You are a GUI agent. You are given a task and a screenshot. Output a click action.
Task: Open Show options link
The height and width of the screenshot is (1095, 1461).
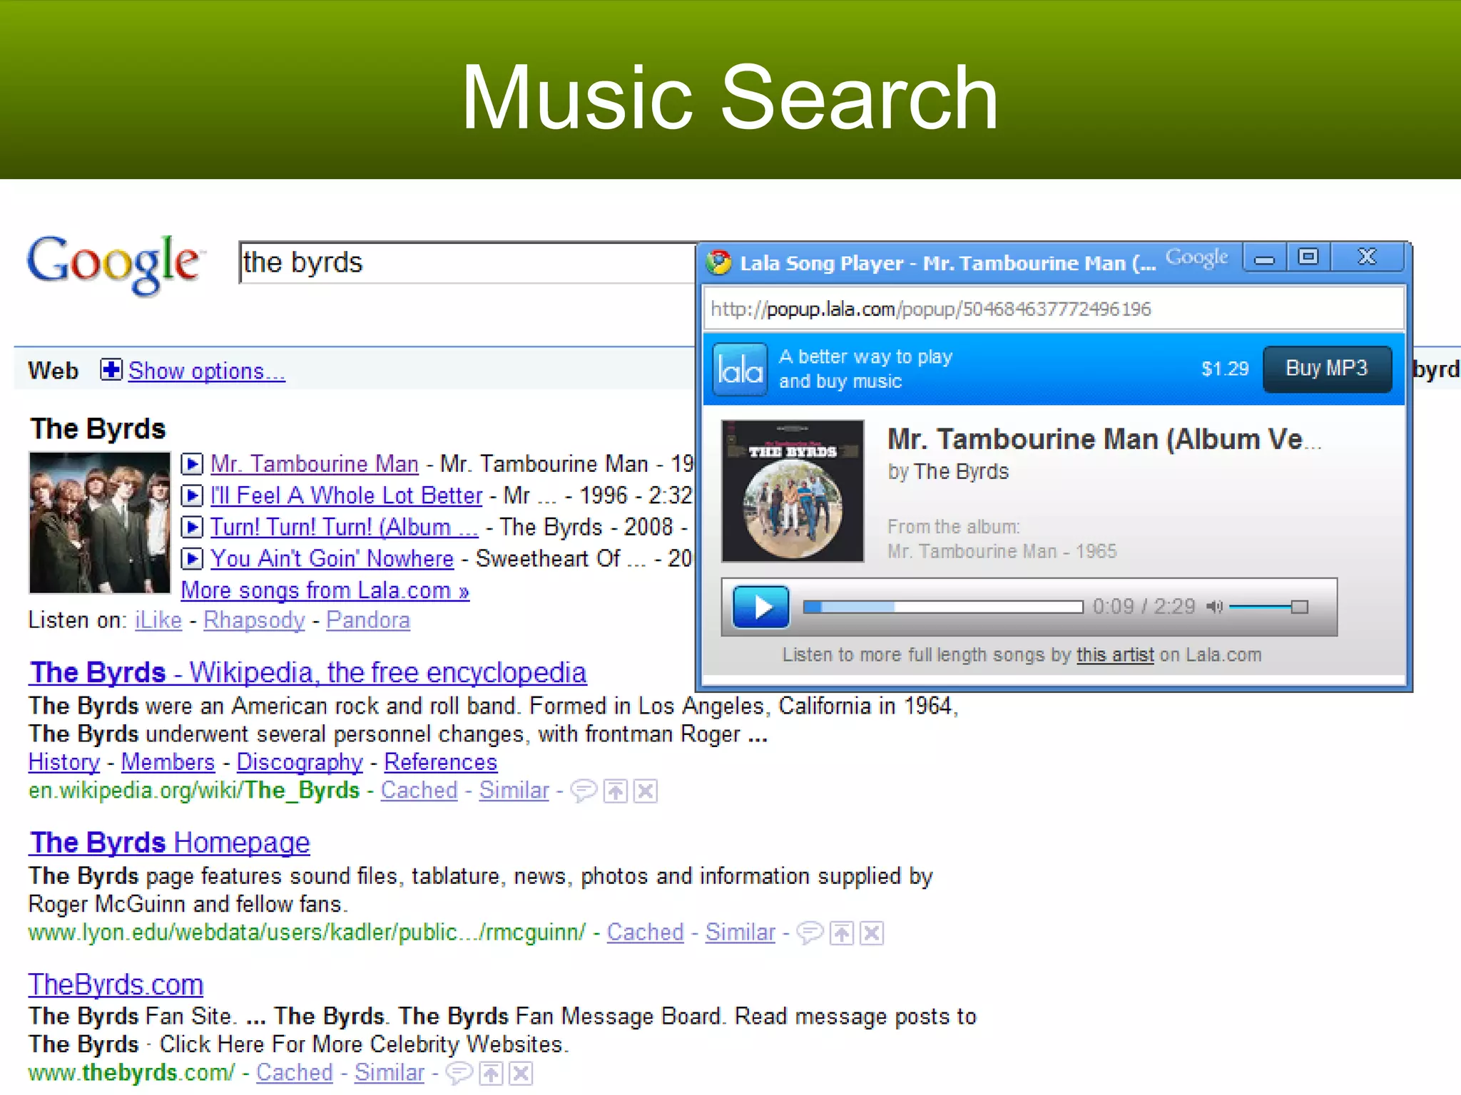206,371
